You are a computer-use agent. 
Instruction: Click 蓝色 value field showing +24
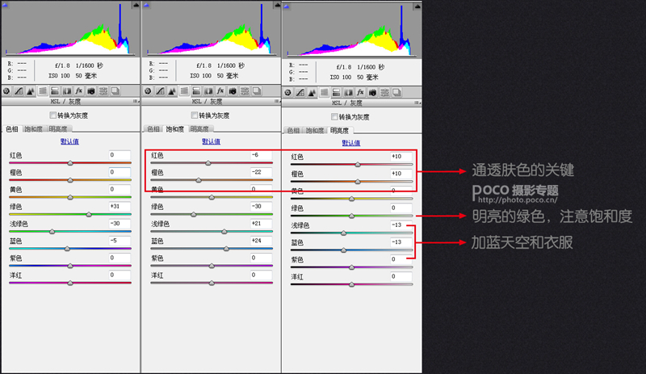pos(261,241)
